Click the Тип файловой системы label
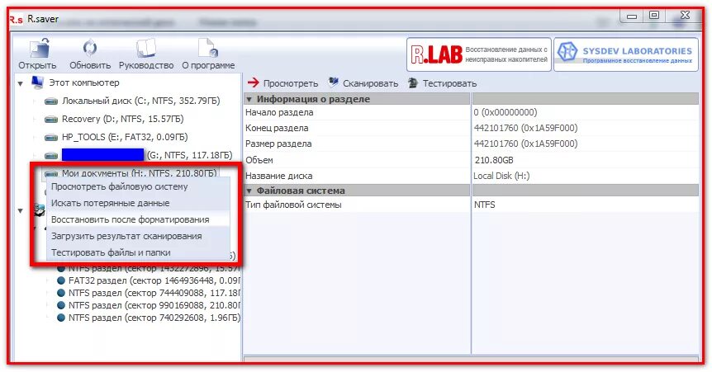Image resolution: width=712 pixels, height=372 pixels. [293, 205]
